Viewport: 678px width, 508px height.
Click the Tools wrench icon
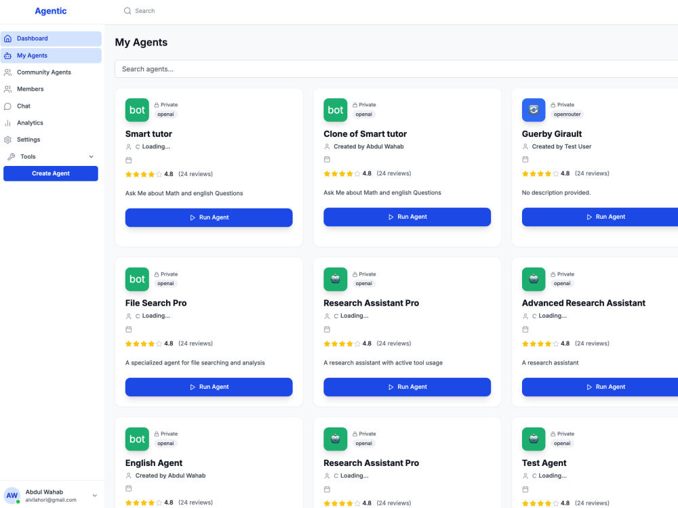point(12,156)
